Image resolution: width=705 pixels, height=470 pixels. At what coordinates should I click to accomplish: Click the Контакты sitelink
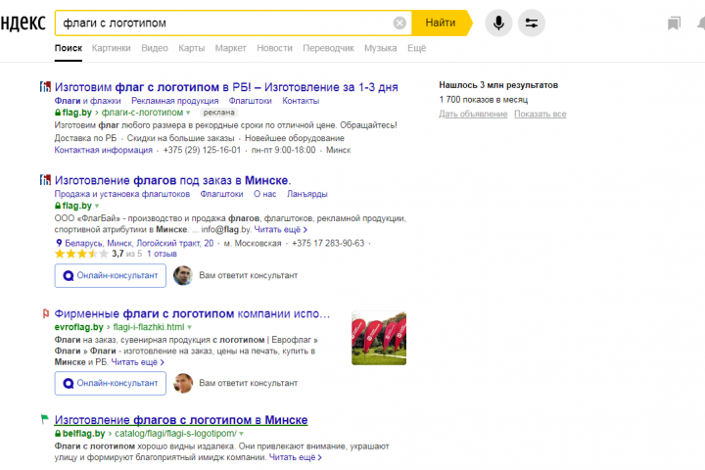(x=301, y=101)
